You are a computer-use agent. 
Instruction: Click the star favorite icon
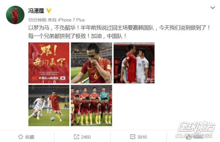[21, 137]
